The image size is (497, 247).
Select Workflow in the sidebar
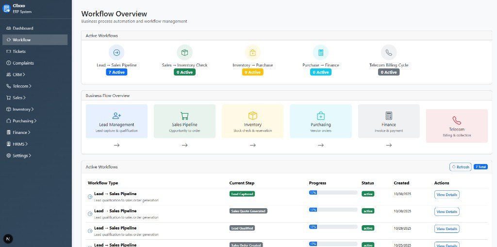(35, 40)
